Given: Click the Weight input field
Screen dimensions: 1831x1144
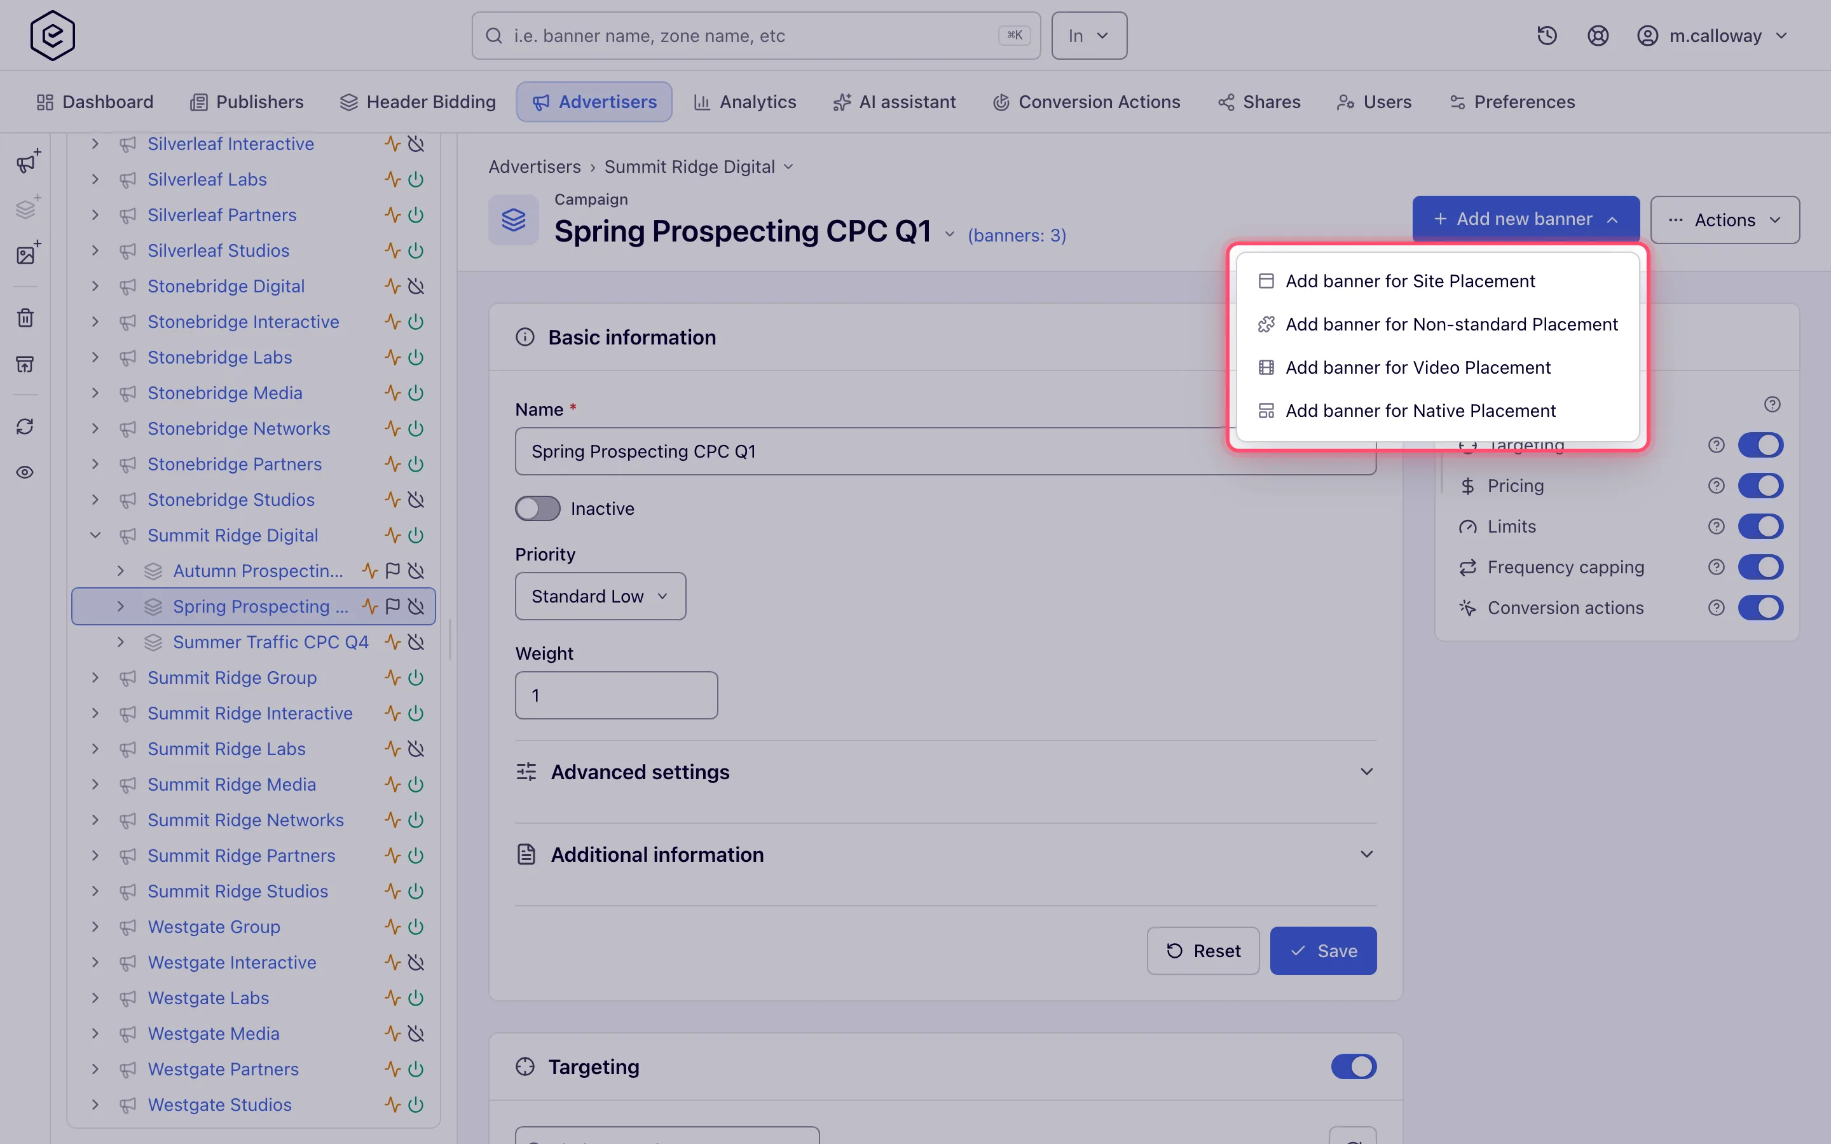Looking at the screenshot, I should pos(616,695).
